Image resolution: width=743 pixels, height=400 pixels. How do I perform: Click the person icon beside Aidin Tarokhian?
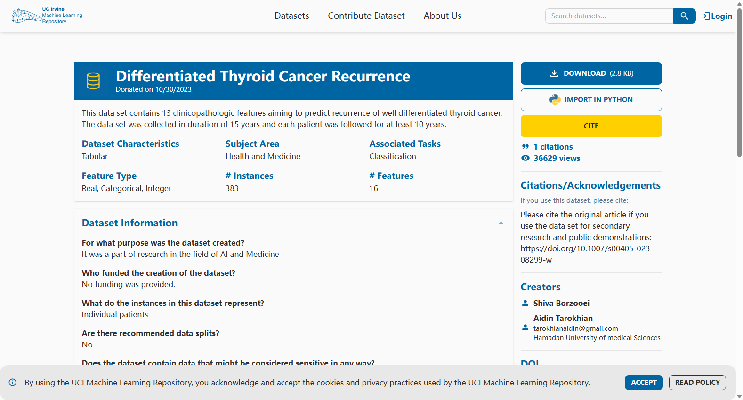[x=525, y=328]
